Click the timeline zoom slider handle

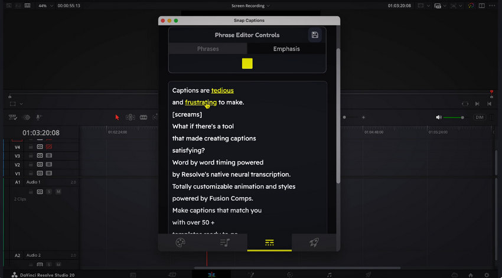point(344,117)
